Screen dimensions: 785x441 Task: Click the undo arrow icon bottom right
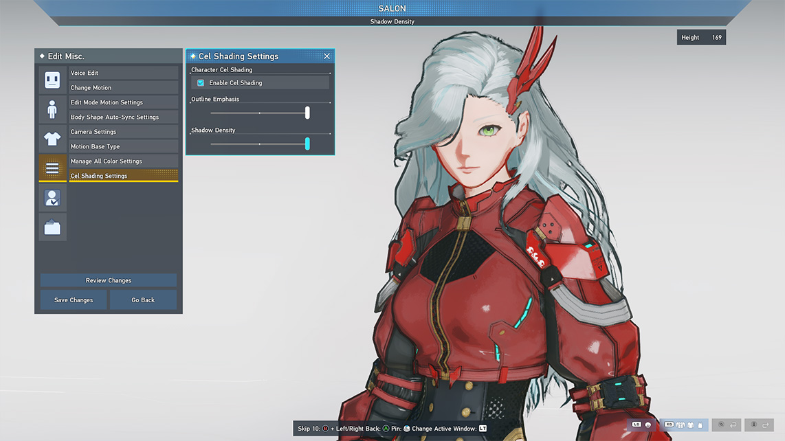733,425
